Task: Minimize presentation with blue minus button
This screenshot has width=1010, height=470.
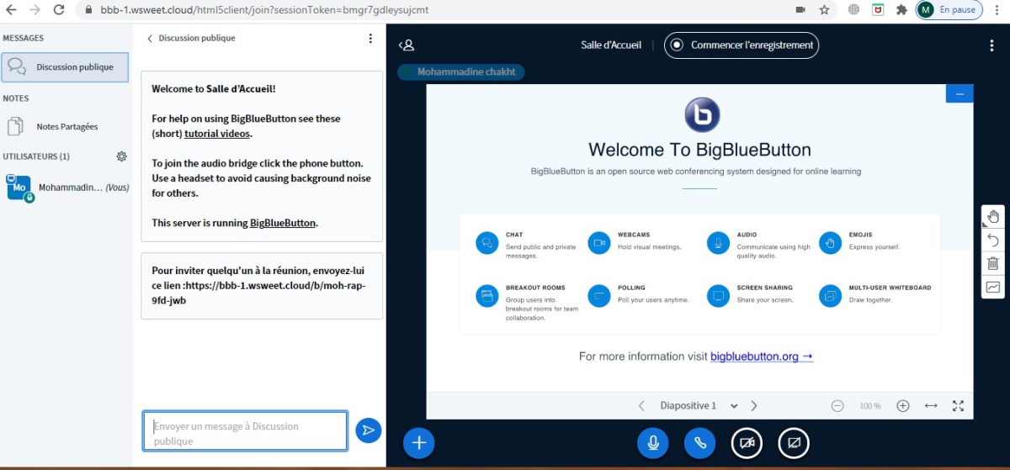Action: [959, 93]
